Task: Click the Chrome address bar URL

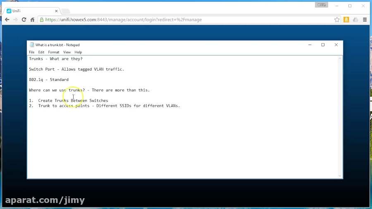Action: click(123, 20)
